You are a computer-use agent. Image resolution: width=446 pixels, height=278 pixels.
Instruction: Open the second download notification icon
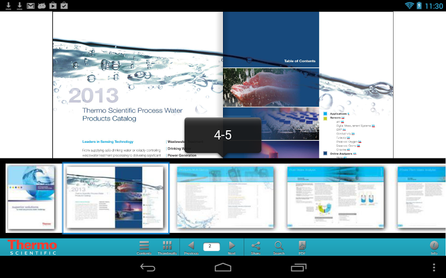point(20,6)
